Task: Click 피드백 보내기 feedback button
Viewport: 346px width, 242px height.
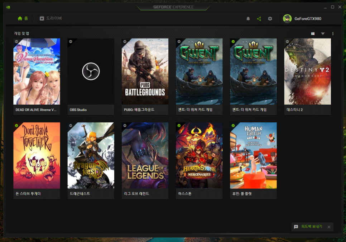Action: [308, 227]
